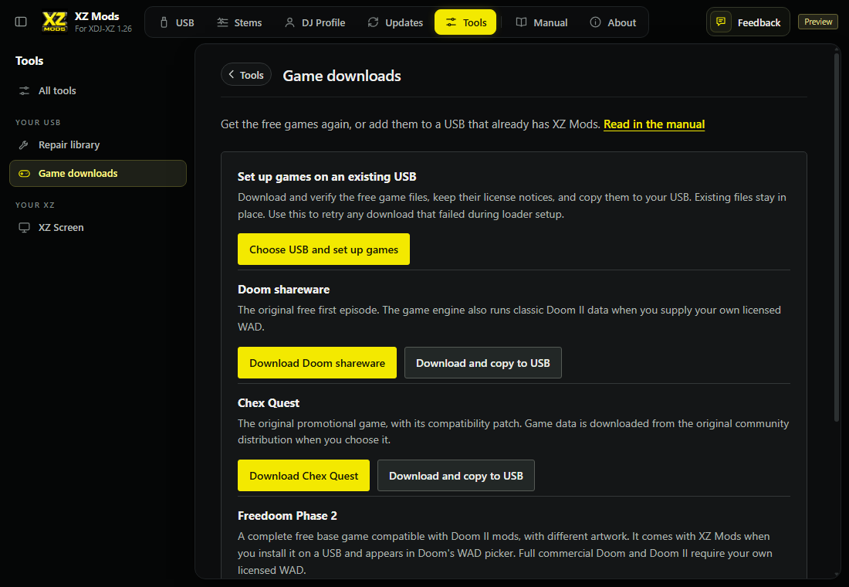Screen dimensions: 849x587
Task: Open the About info icon
Action: point(595,22)
